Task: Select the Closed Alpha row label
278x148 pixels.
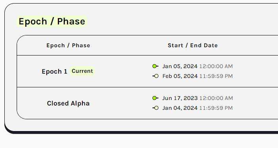Action: tap(68, 104)
